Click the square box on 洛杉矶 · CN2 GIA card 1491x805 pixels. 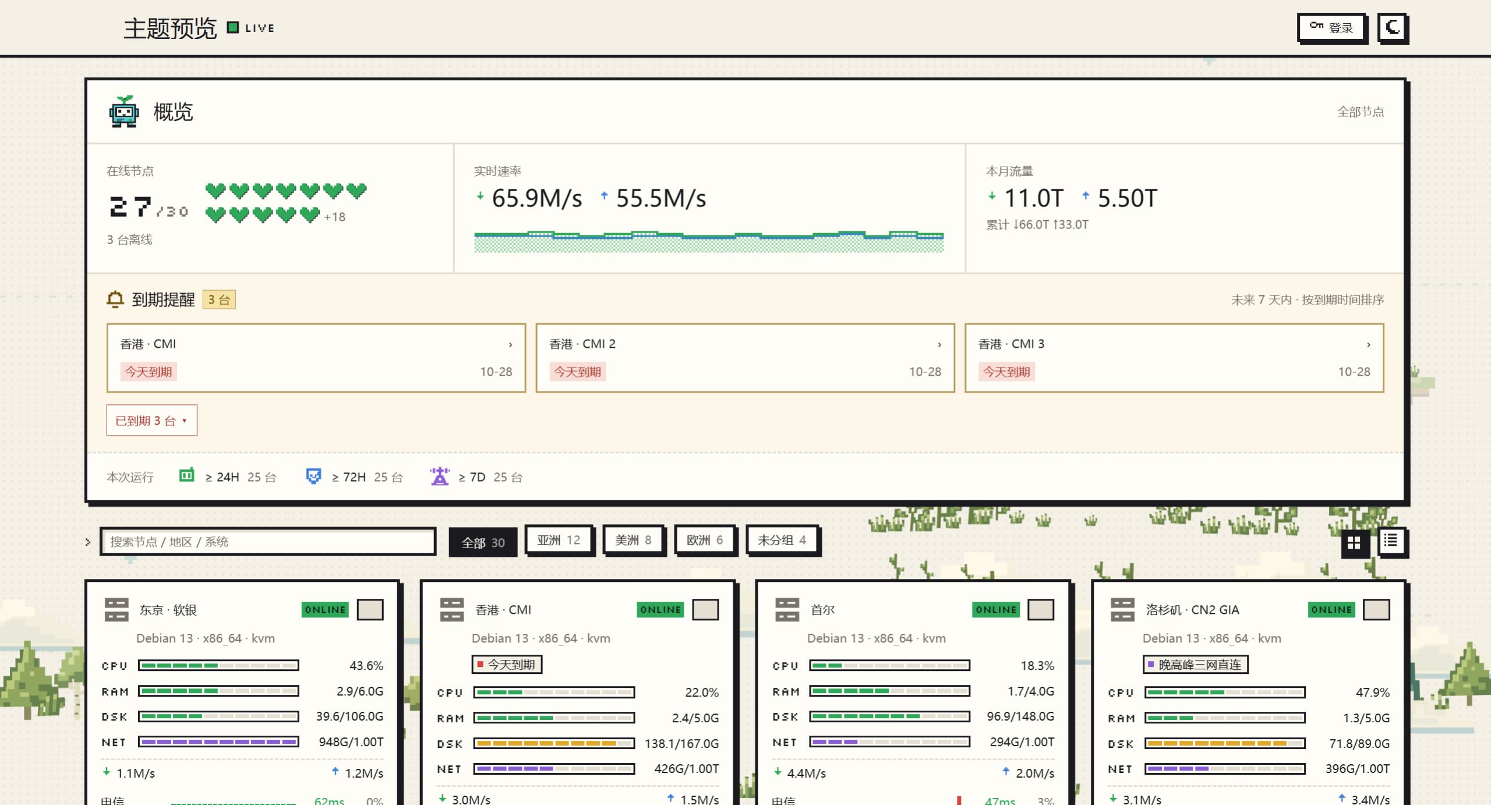point(1377,610)
